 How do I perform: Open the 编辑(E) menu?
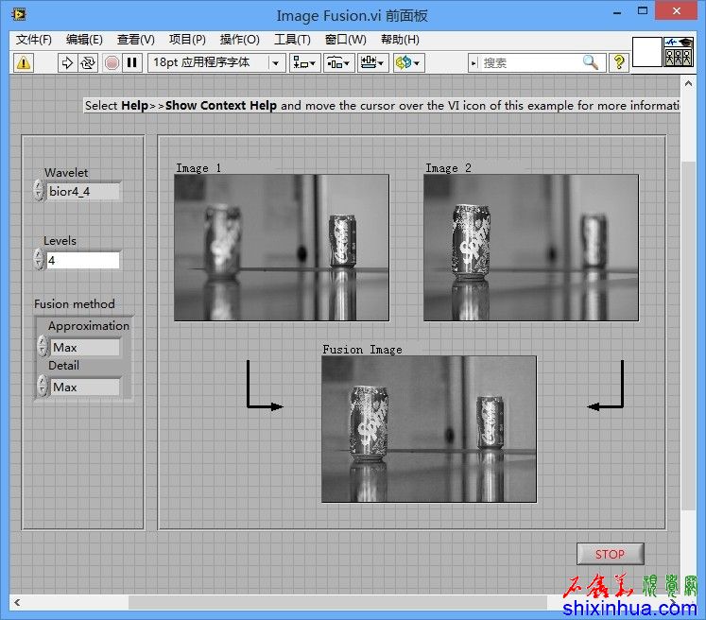[84, 40]
